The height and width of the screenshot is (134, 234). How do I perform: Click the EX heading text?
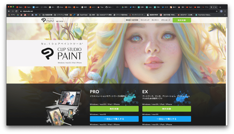(x=145, y=92)
